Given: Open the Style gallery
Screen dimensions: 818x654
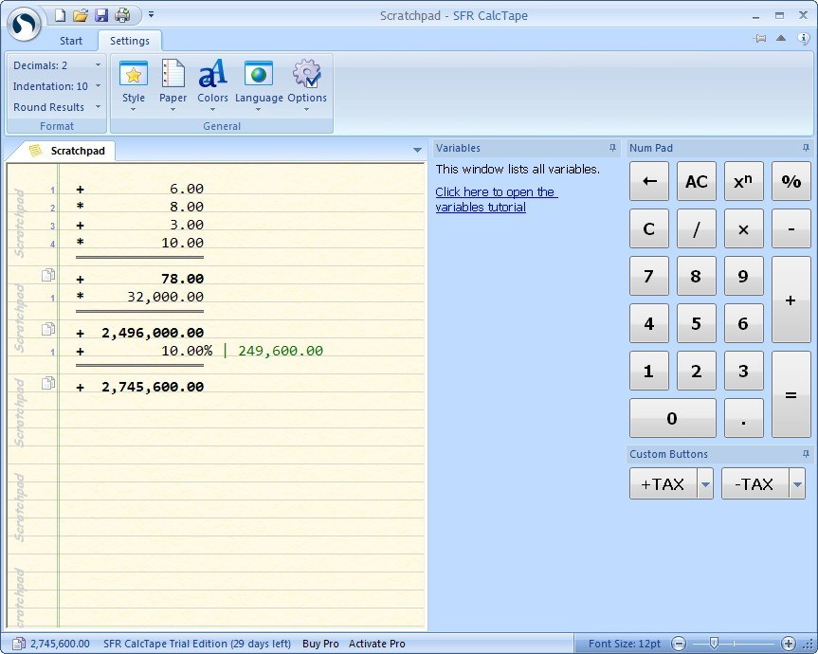Looking at the screenshot, I should tap(134, 85).
